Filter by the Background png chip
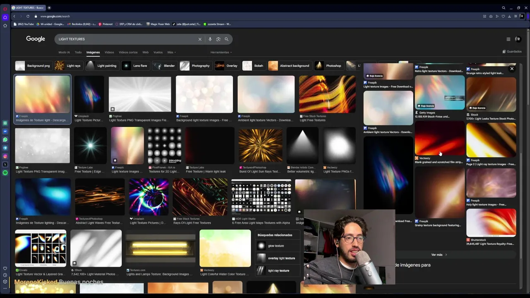Screen dimensions: 530x298 (x=33, y=65)
